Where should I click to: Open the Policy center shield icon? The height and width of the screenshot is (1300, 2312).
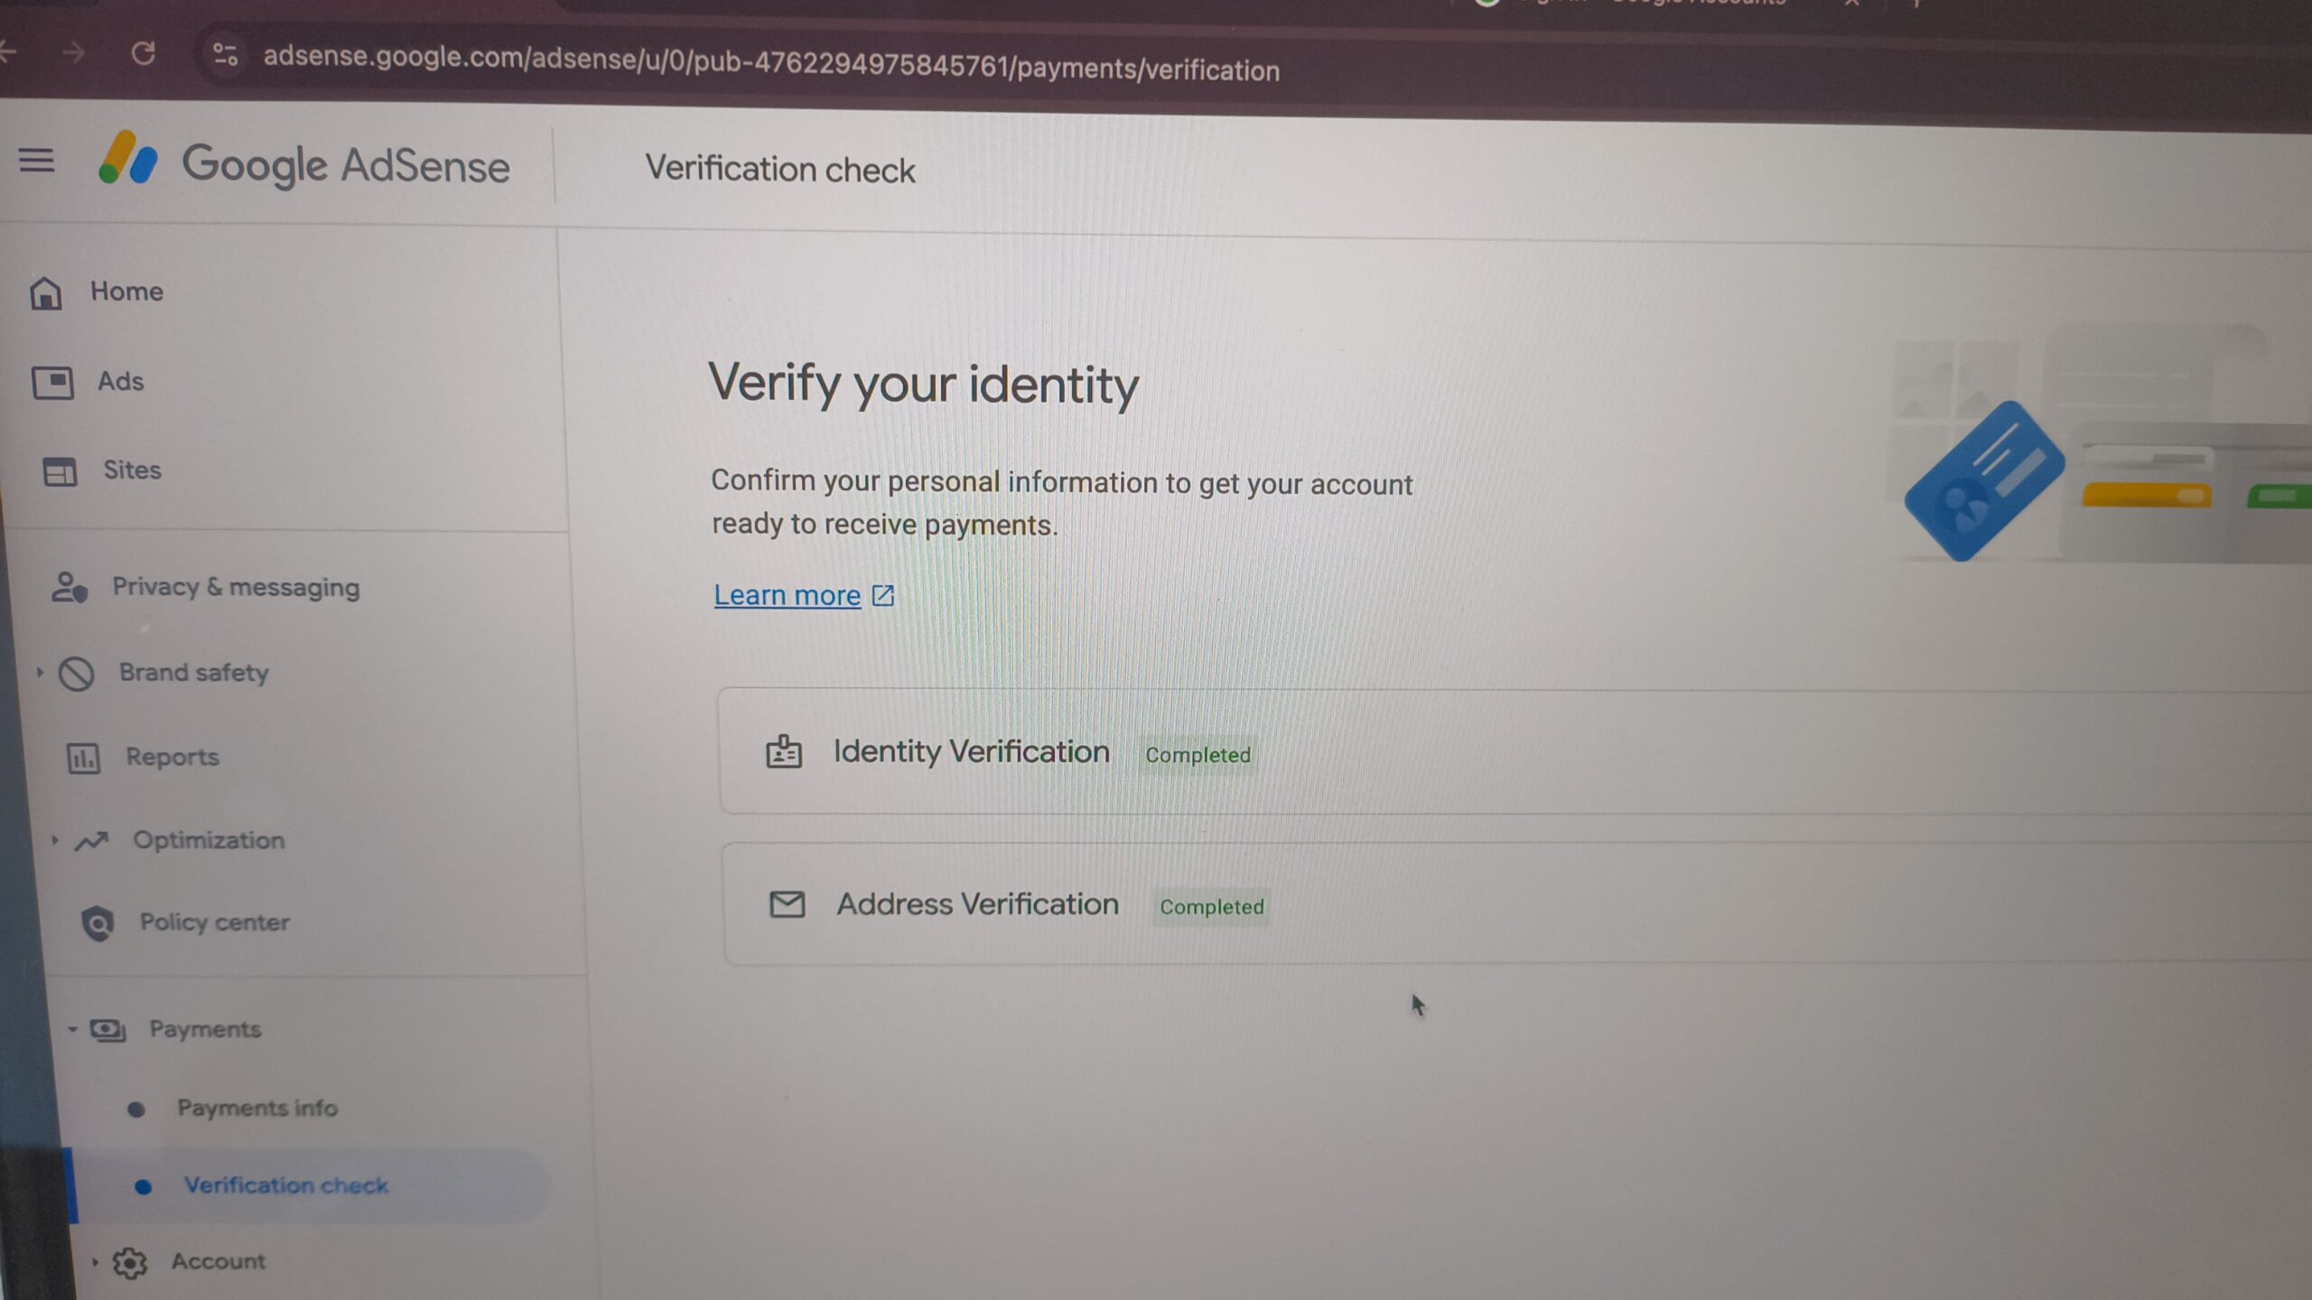pyautogui.click(x=98, y=923)
